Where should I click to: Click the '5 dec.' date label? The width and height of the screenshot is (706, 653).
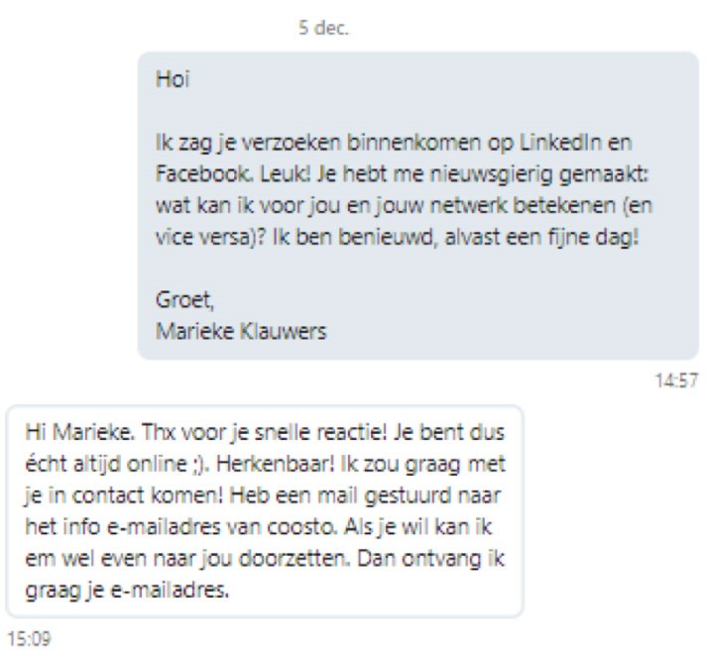coord(323,28)
